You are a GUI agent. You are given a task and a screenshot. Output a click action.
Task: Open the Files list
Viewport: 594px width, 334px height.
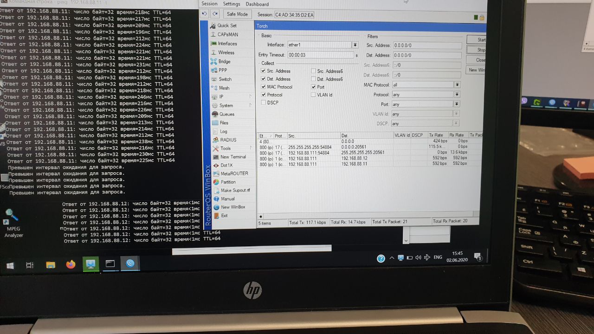click(x=224, y=123)
